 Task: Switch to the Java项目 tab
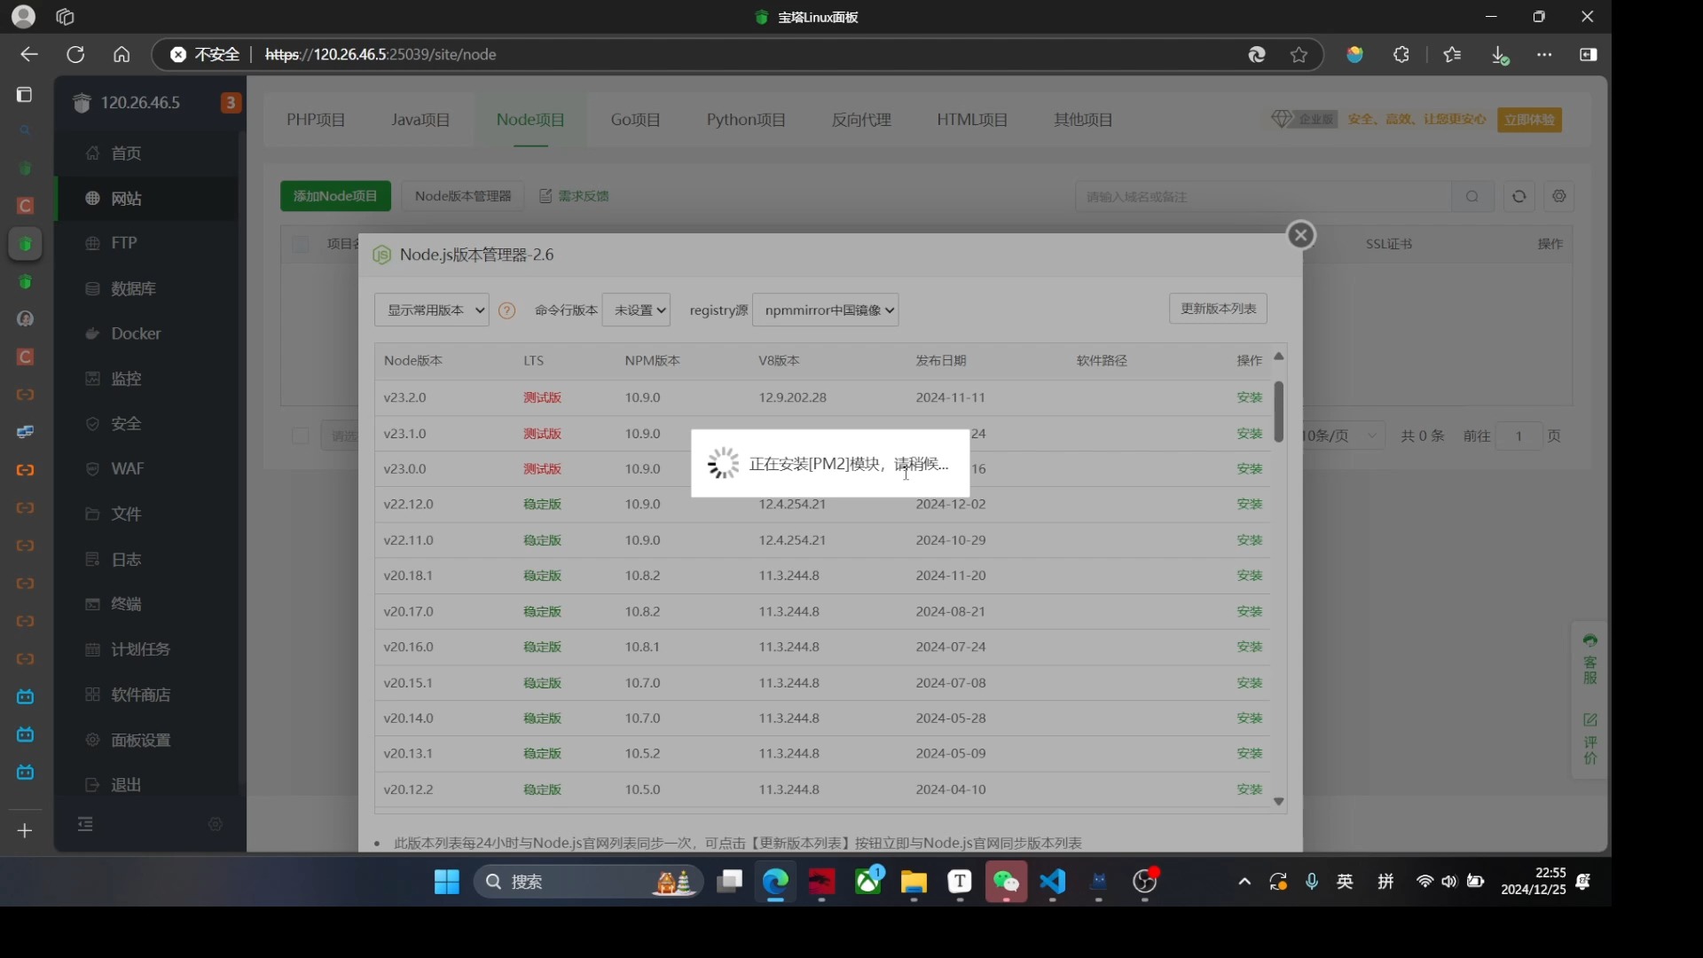tap(420, 120)
